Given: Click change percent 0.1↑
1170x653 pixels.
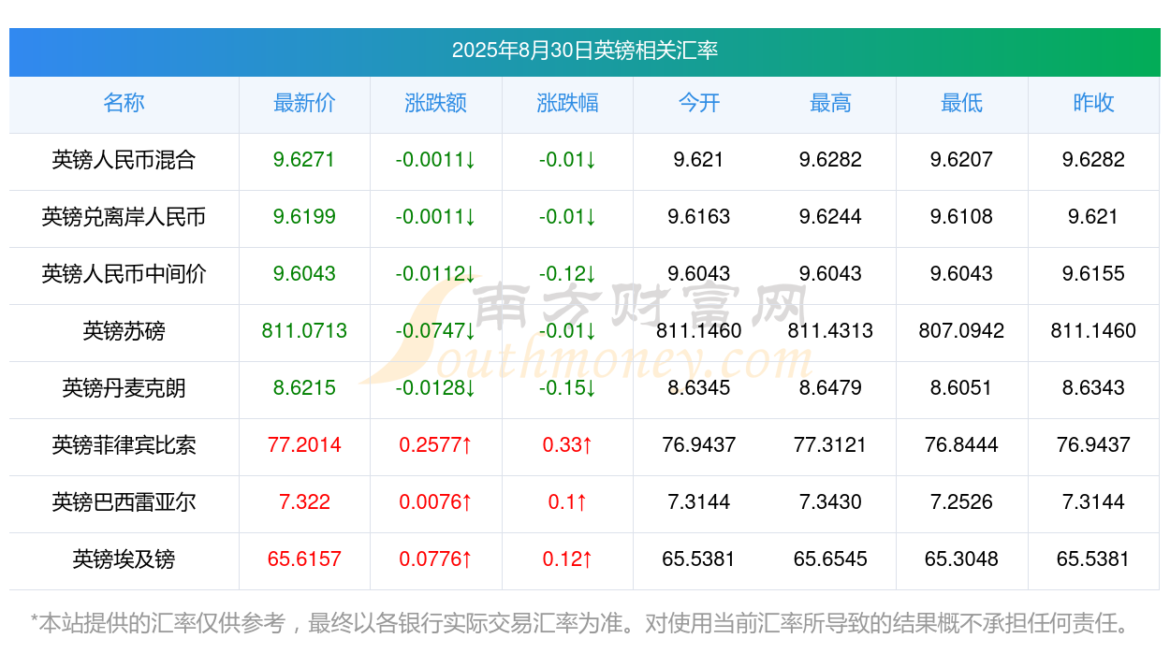Looking at the screenshot, I should point(567,502).
